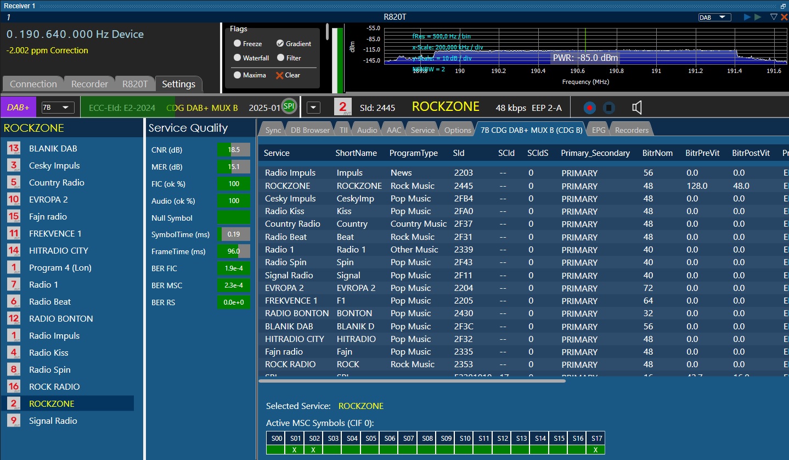This screenshot has width=789, height=460.
Task: Select Cesky Impuls service icon 3
Action: click(14, 165)
